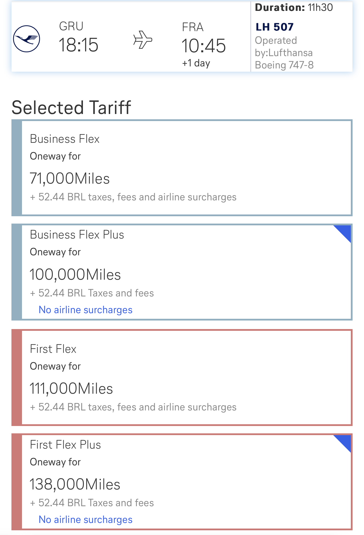This screenshot has height=535, width=364.
Task: Select the Business Flex tariff title
Action: pyautogui.click(x=64, y=139)
